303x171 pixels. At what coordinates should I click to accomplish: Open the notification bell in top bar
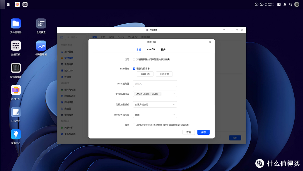[x=284, y=4]
